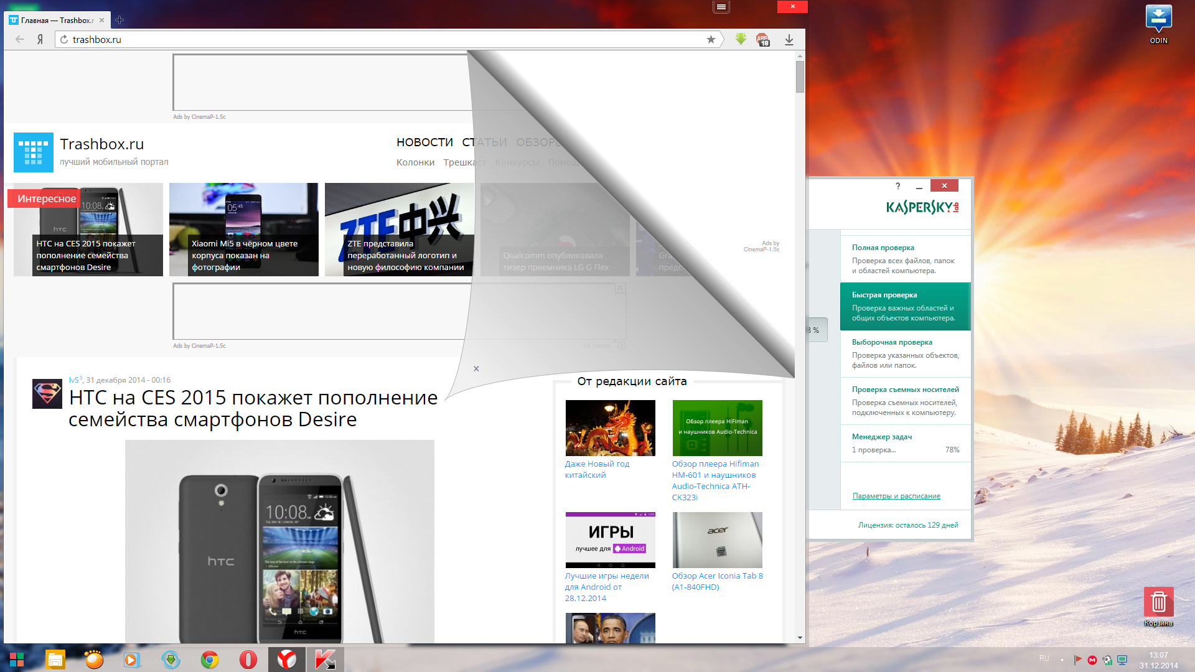Select the Главная — Trashbox.ru tab
1195x672 pixels.
pyautogui.click(x=57, y=21)
